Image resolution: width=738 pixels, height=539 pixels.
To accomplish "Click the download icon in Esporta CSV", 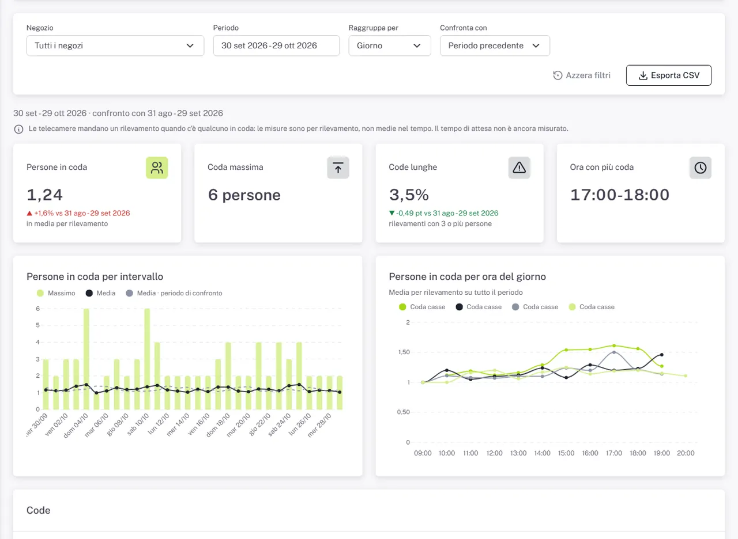I will pos(643,75).
